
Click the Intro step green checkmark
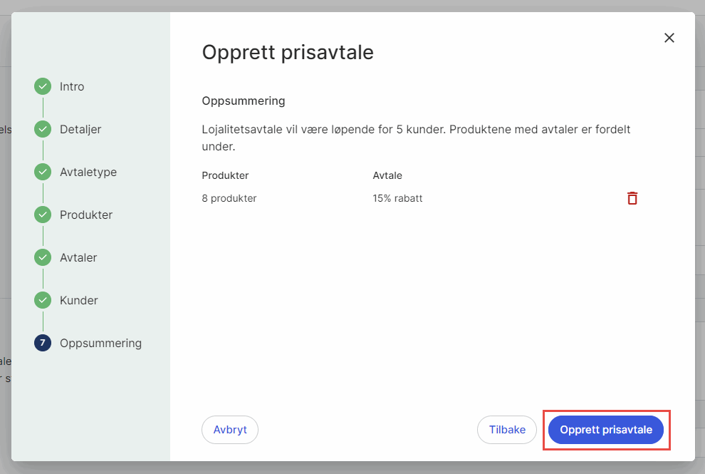43,86
